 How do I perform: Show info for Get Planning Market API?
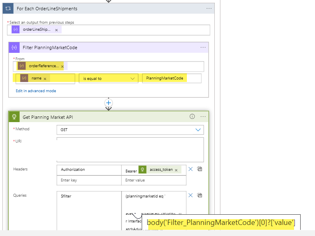point(192,116)
